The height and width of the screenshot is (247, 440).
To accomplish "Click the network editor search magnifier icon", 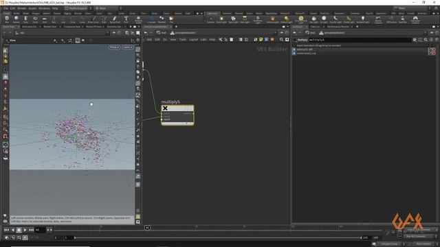I will coord(281,40).
